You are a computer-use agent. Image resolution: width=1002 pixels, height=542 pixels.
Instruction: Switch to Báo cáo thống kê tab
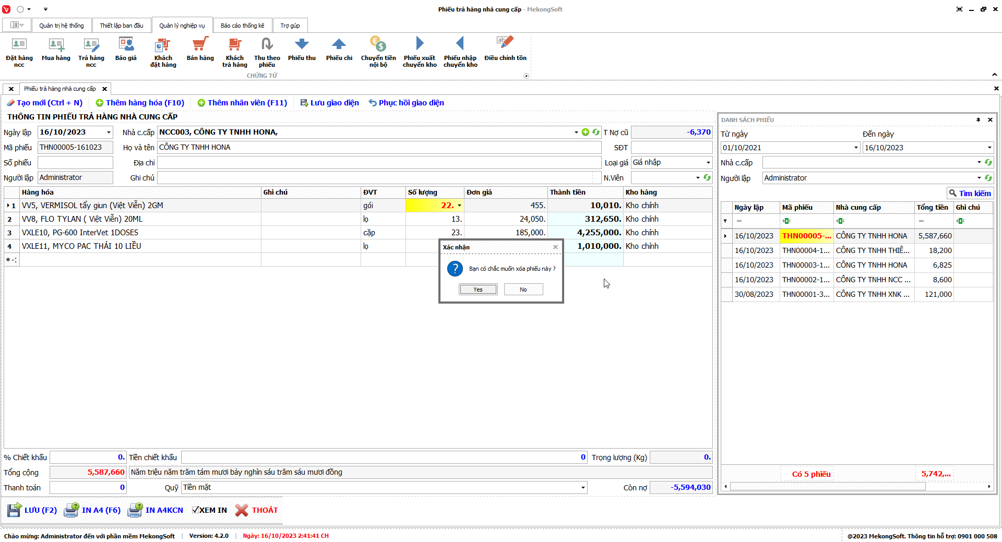242,26
